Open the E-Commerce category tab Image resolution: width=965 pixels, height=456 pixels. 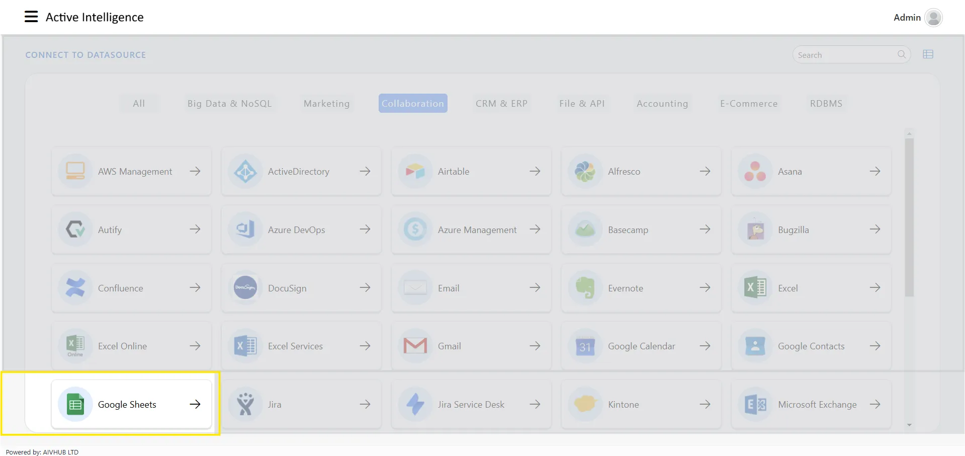coord(749,103)
